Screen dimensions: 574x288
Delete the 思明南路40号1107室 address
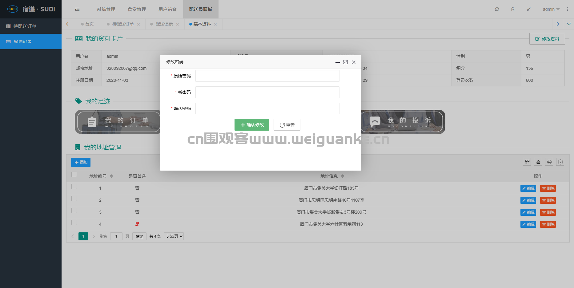[x=548, y=200]
